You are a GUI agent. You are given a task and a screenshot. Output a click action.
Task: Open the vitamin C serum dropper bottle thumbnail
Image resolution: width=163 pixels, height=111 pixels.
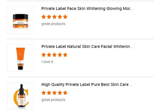pos(20,96)
